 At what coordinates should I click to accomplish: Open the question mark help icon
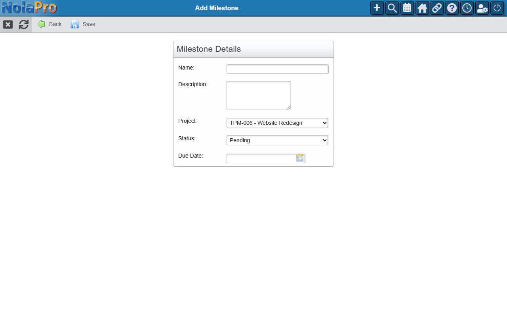pos(452,8)
